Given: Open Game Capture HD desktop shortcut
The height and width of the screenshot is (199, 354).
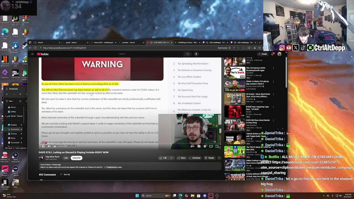Looking at the screenshot, I should (15, 157).
